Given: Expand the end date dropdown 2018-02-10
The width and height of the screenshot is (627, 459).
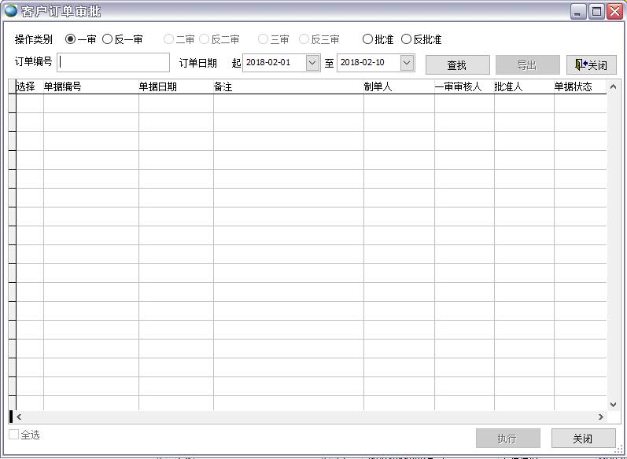Looking at the screenshot, I should (x=407, y=63).
